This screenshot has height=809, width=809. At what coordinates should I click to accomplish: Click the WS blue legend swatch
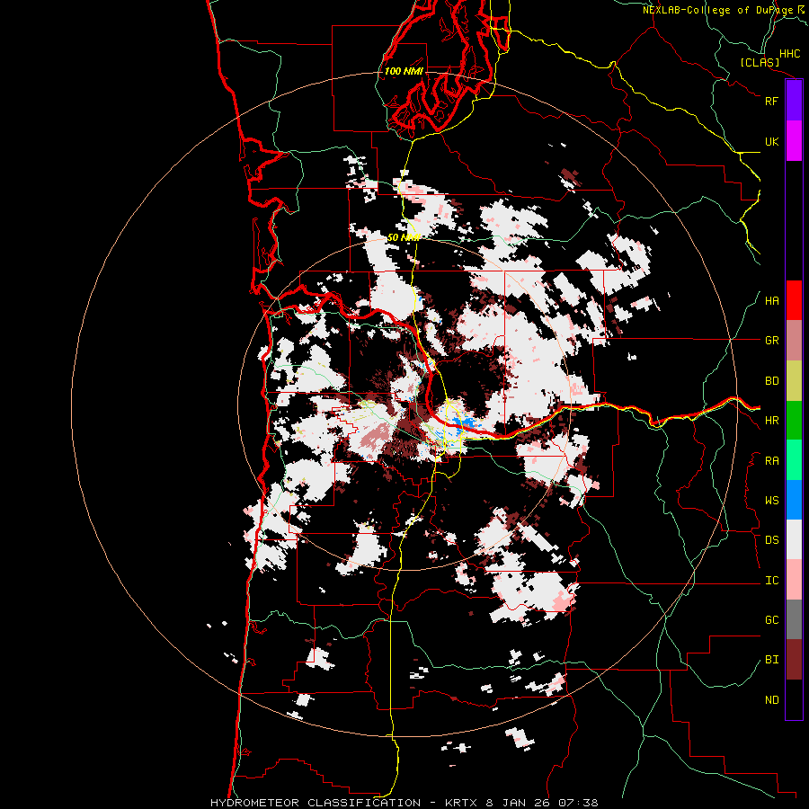pos(794,500)
